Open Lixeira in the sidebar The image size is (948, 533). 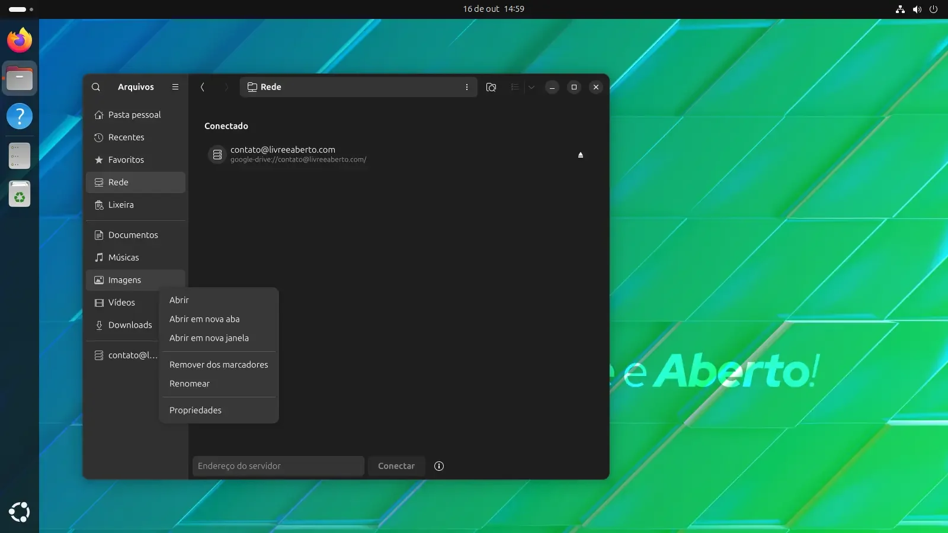tap(136, 205)
